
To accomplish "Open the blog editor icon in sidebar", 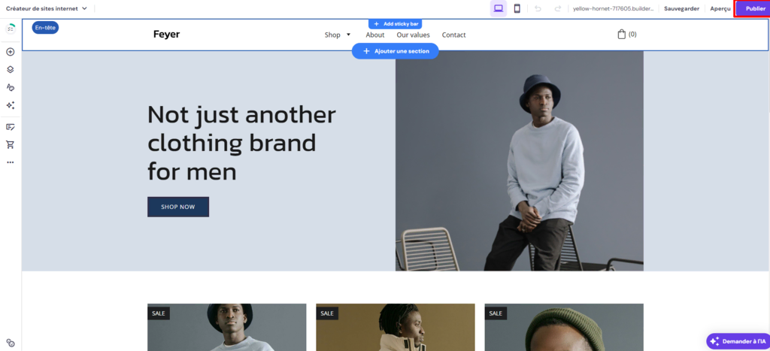I will click(x=11, y=127).
